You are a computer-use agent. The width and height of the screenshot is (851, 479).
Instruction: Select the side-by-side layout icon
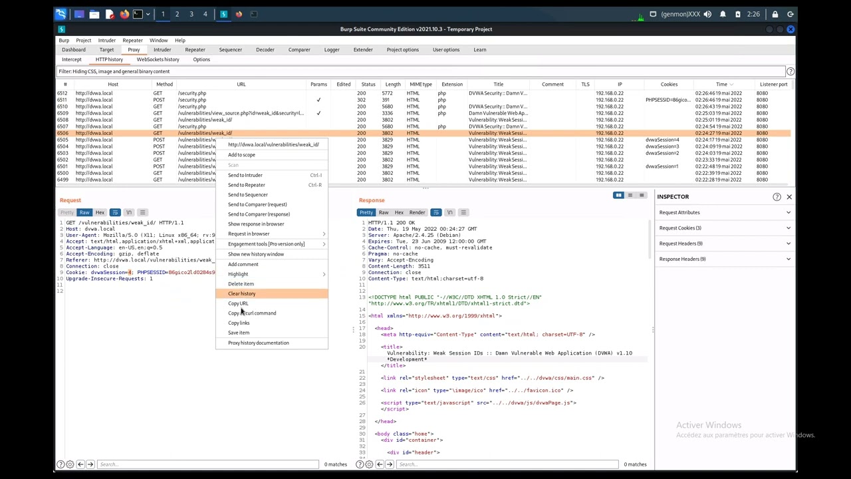(618, 196)
